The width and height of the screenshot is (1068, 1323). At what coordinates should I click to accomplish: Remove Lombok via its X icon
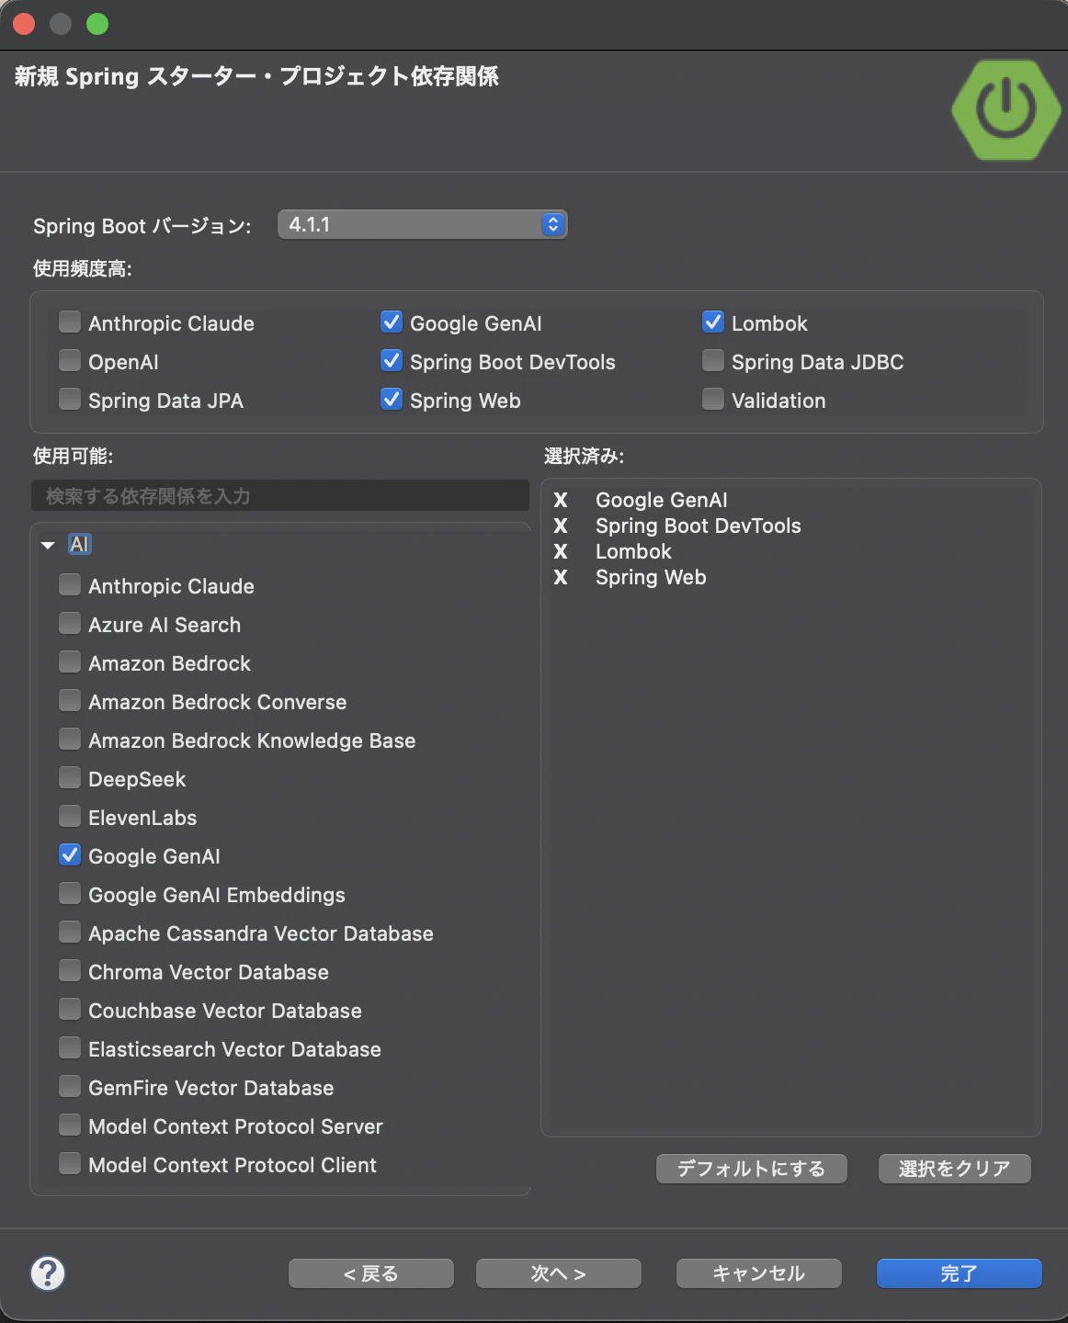561,551
